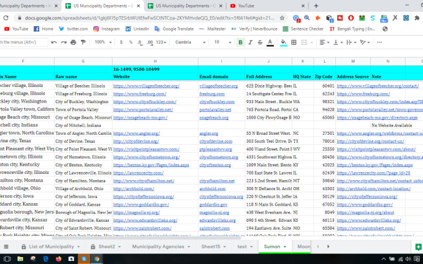This screenshot has height=264, width=423.
Task: Open villageofbeecher.org website link
Action: coord(146,86)
